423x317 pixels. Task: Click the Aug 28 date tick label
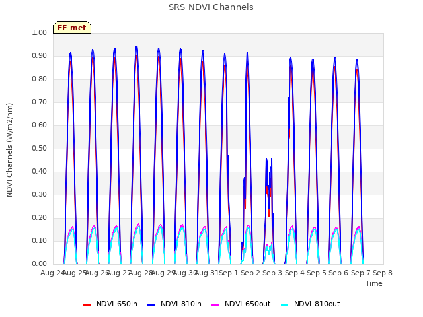pos(141,273)
